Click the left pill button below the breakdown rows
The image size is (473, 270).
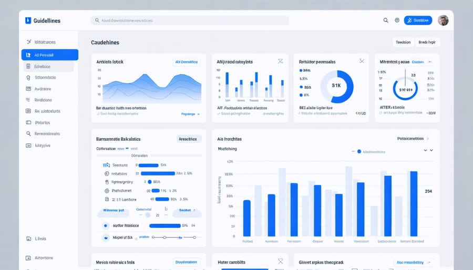click(x=114, y=212)
